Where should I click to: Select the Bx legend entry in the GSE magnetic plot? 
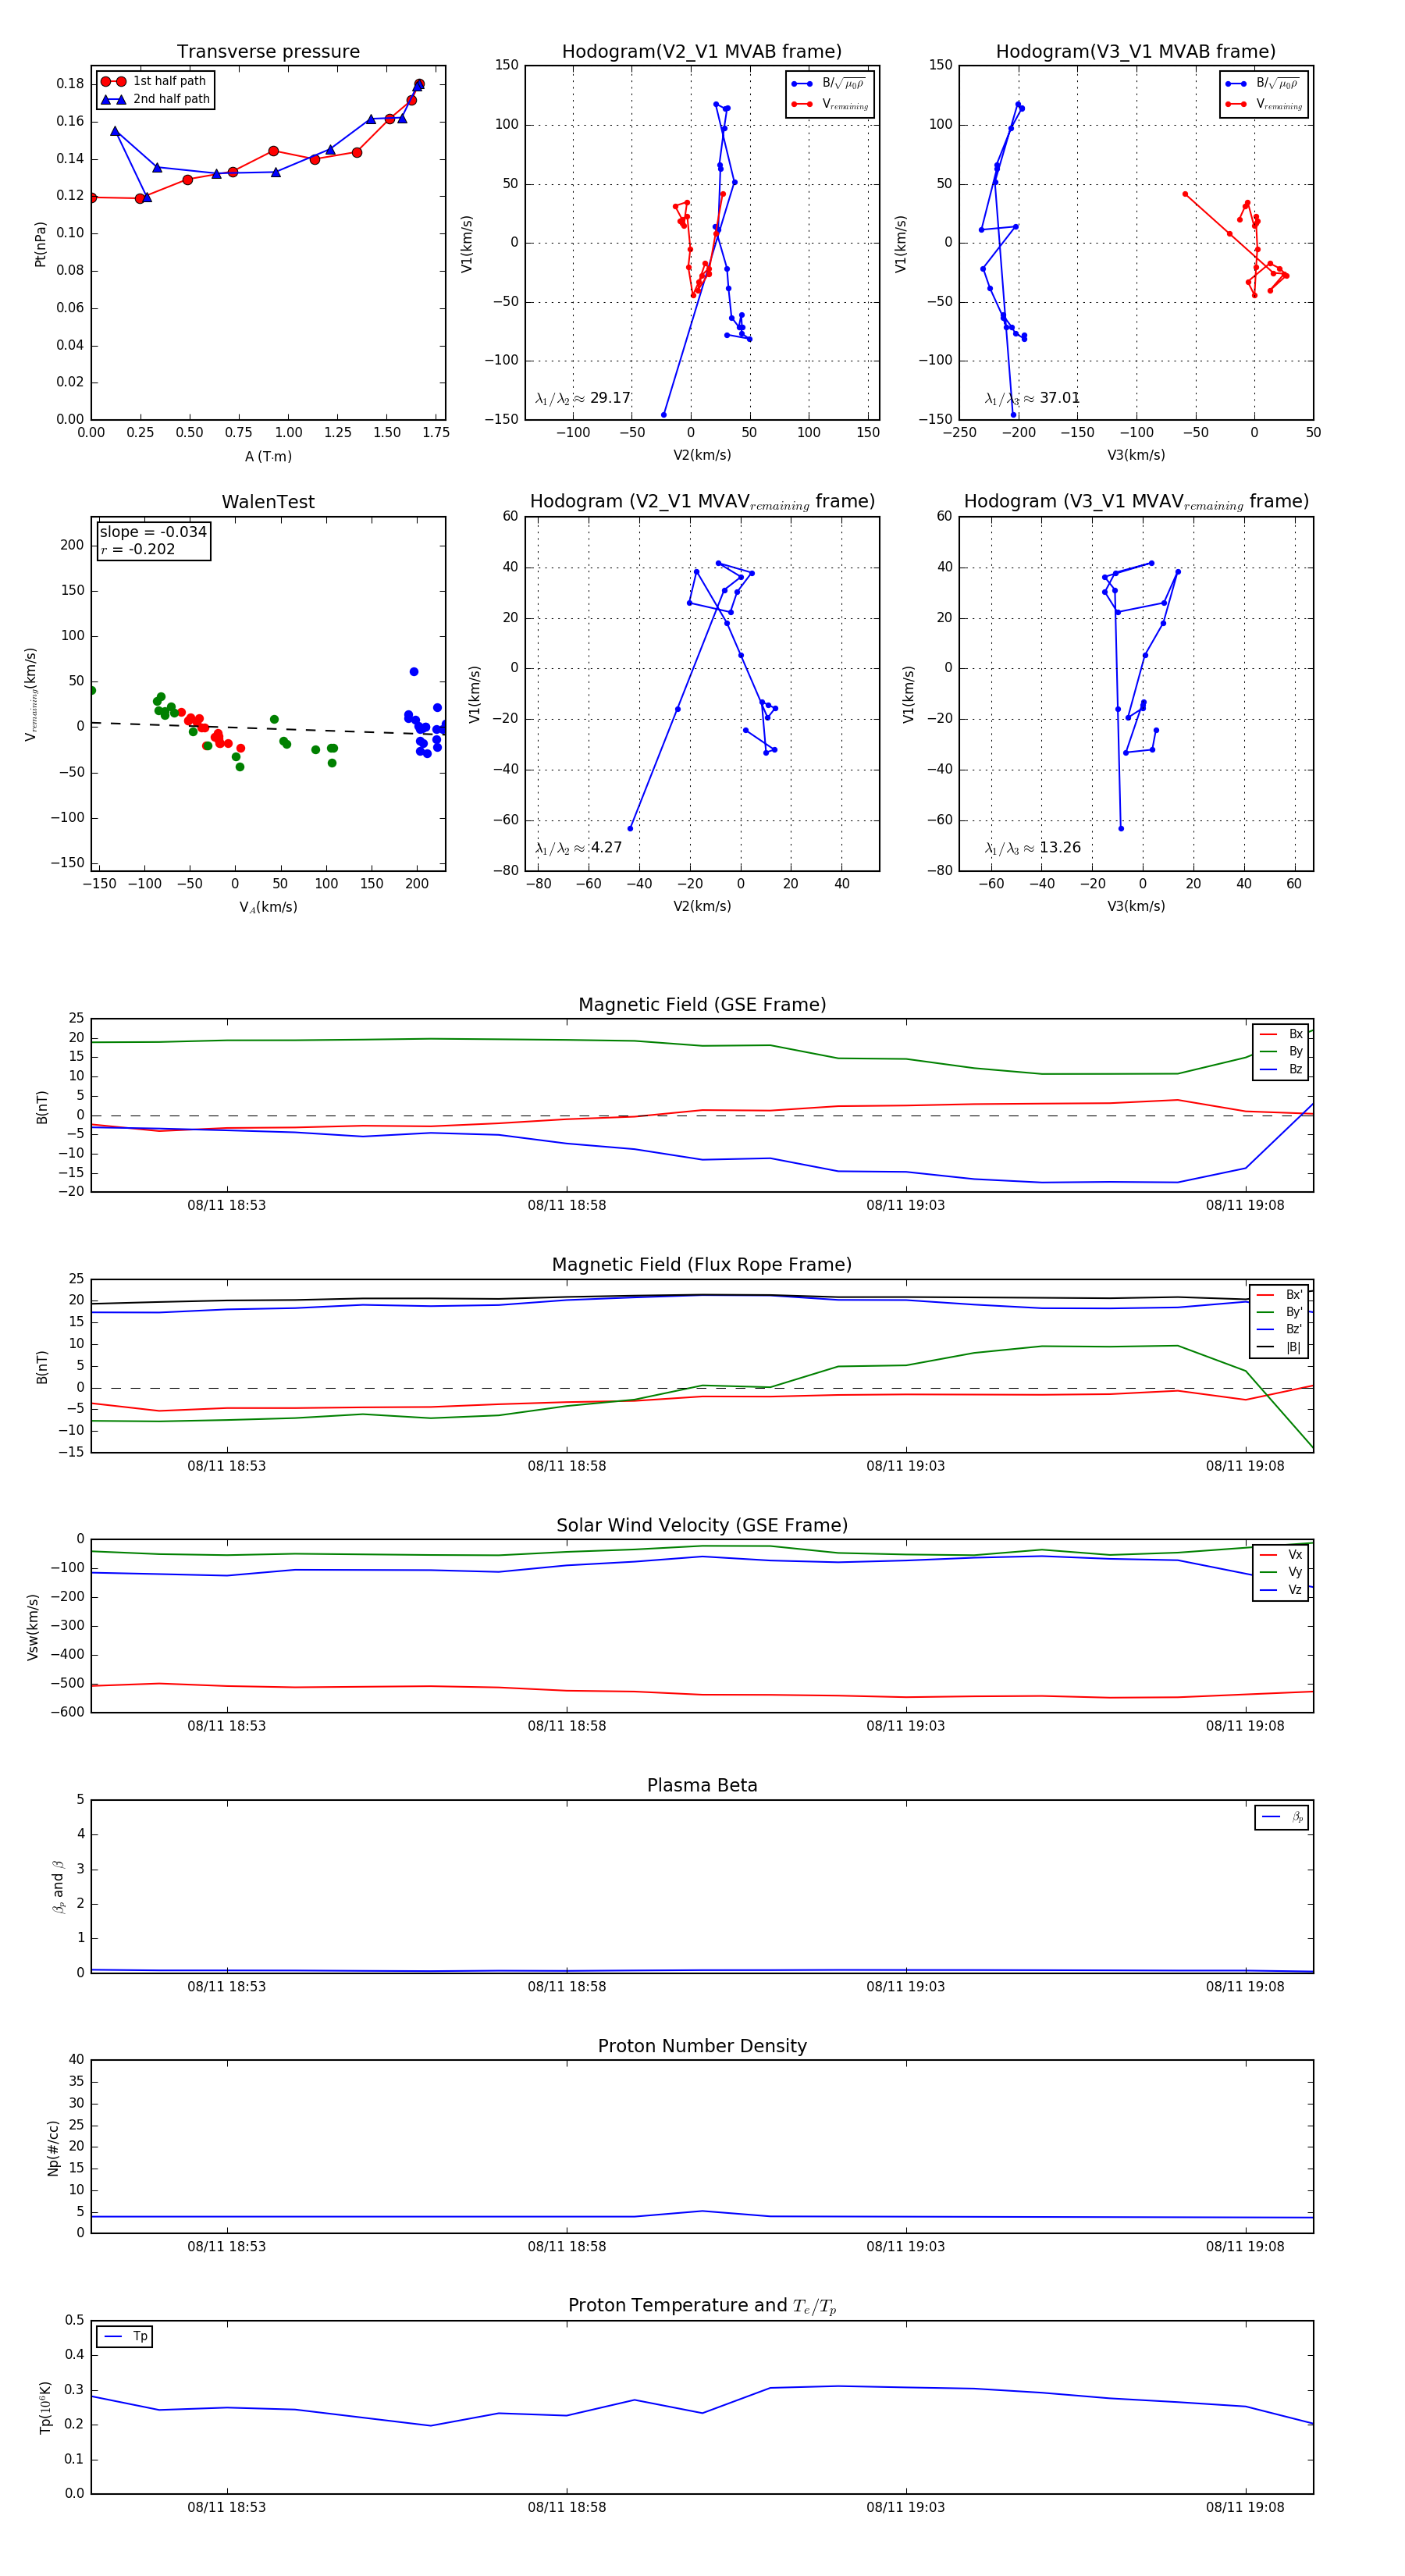pos(1281,1034)
